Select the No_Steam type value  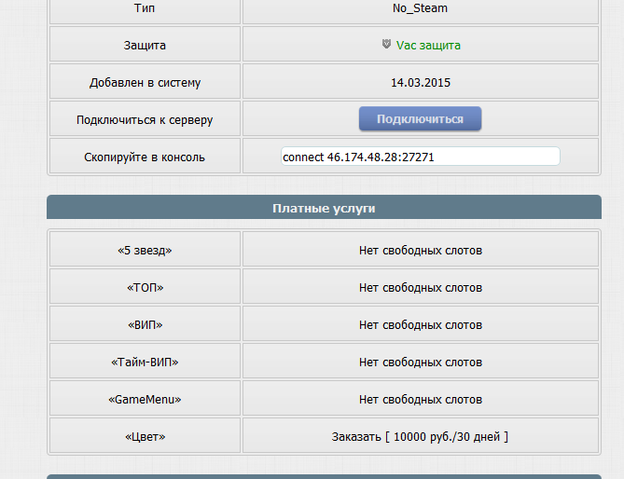(x=420, y=8)
